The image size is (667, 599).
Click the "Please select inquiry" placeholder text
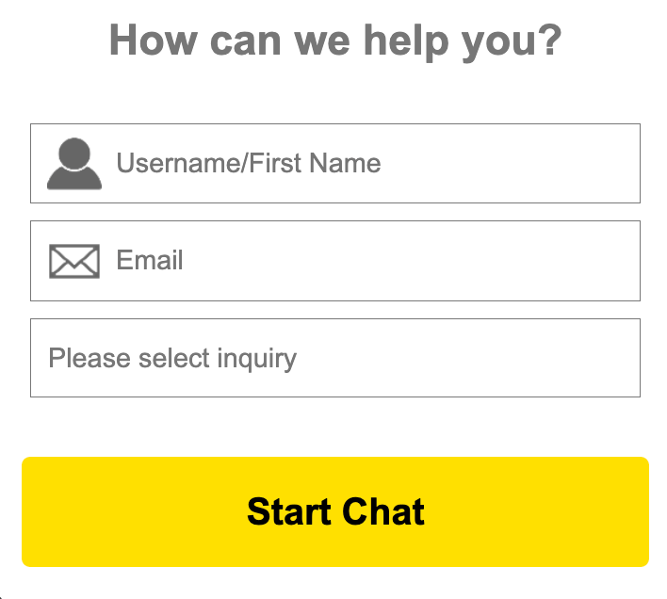tap(172, 359)
